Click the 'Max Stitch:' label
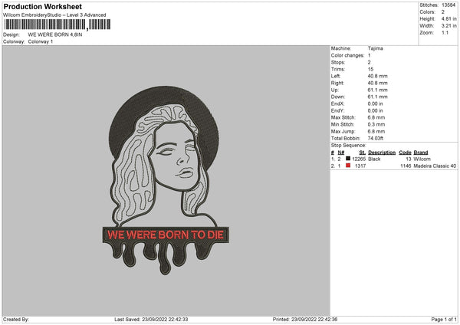The height and width of the screenshot is (325, 460). pyautogui.click(x=343, y=117)
